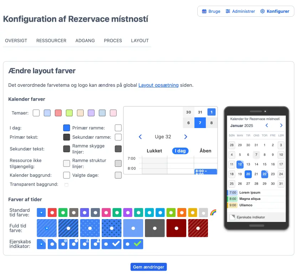Choose solid dark red full-time color

pyautogui.click(x=176, y=228)
